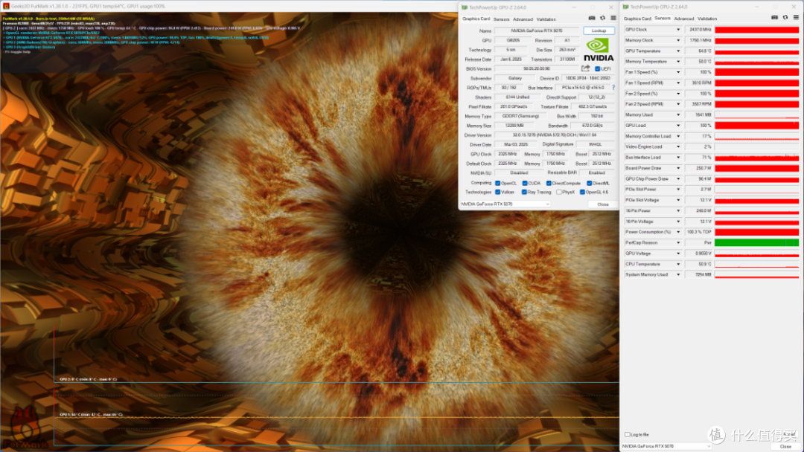Enable the PhysX checkbox
Image resolution: width=804 pixels, height=452 pixels.
pyautogui.click(x=559, y=193)
